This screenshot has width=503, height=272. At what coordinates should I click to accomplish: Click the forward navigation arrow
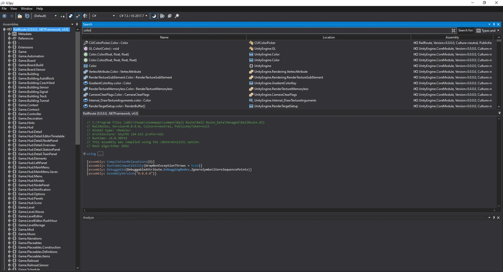(11, 16)
